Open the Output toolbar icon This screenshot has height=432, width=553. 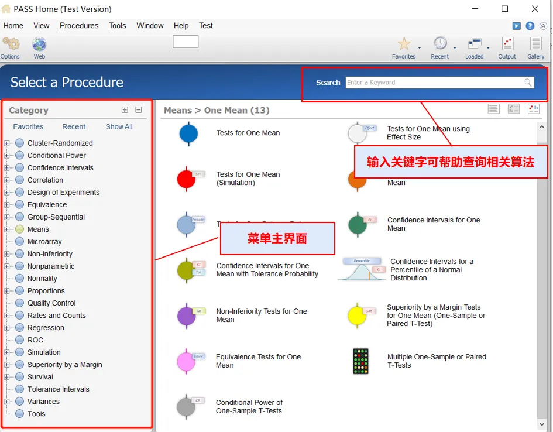(507, 44)
